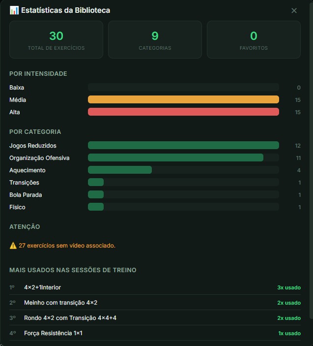The height and width of the screenshot is (346, 313).
Task: Click the Por Intensidade section heading
Action: (38, 74)
